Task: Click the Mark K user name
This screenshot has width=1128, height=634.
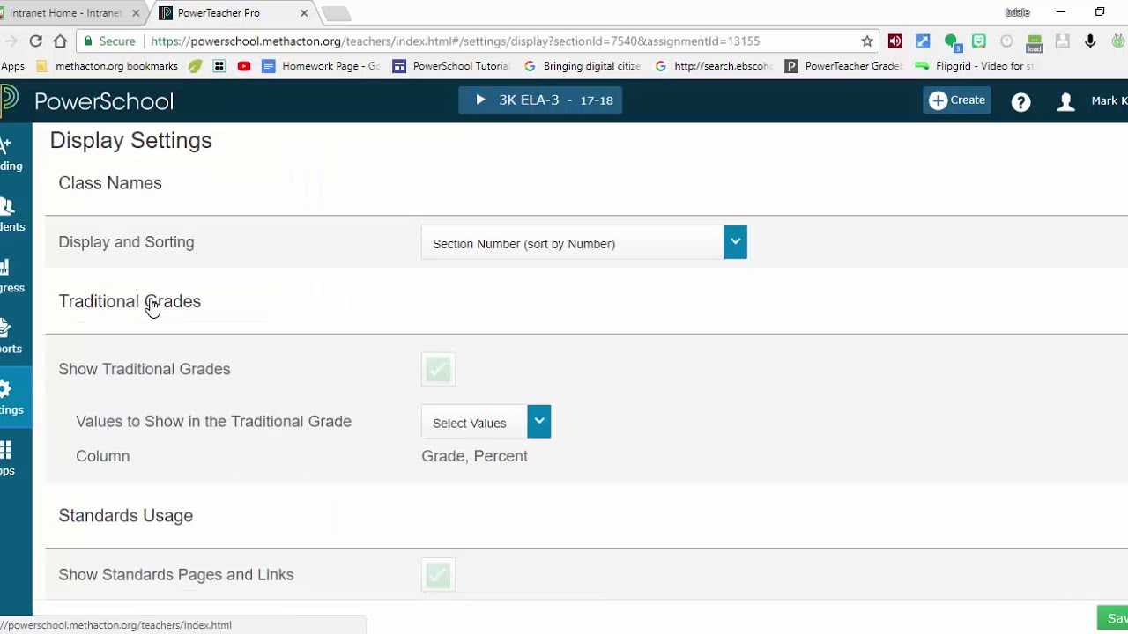Action: click(1109, 100)
